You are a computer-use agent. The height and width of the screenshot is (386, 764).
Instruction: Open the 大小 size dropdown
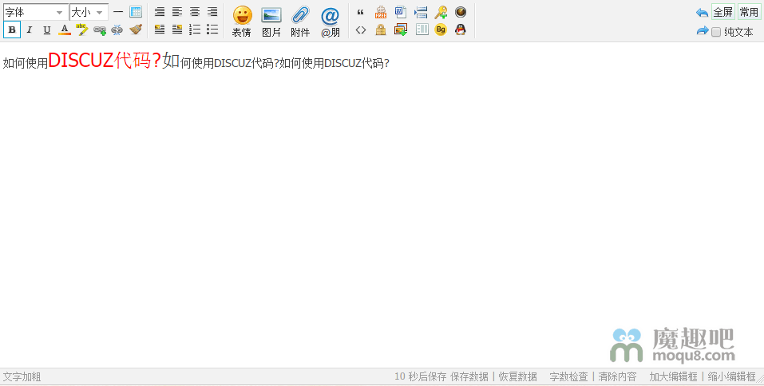point(89,12)
